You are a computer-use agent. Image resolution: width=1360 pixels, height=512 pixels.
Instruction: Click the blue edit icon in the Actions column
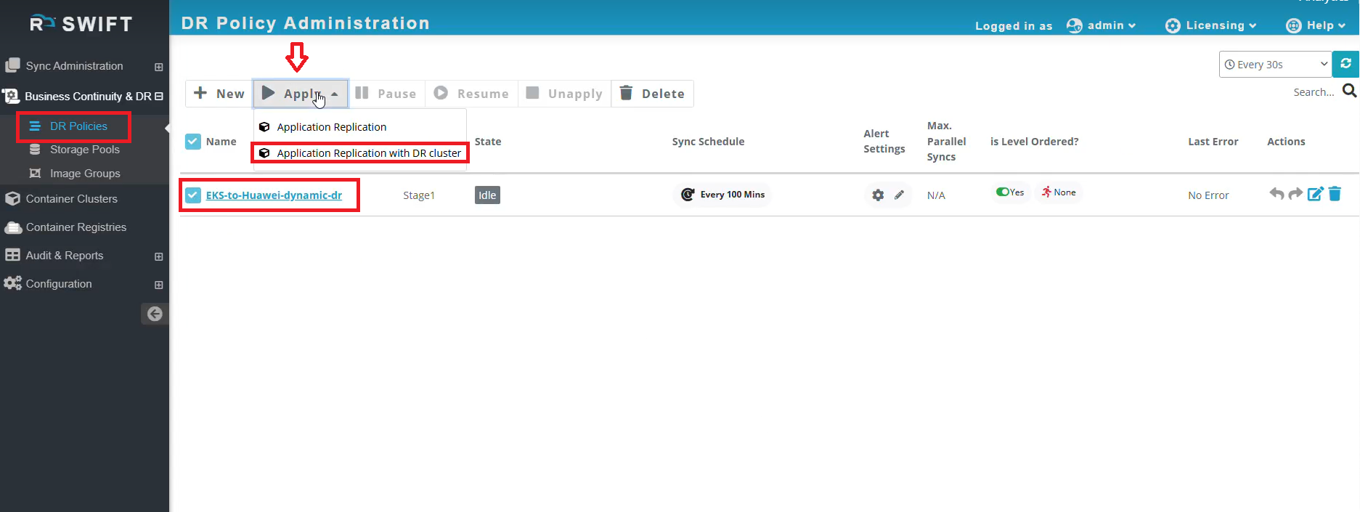[x=1315, y=194]
